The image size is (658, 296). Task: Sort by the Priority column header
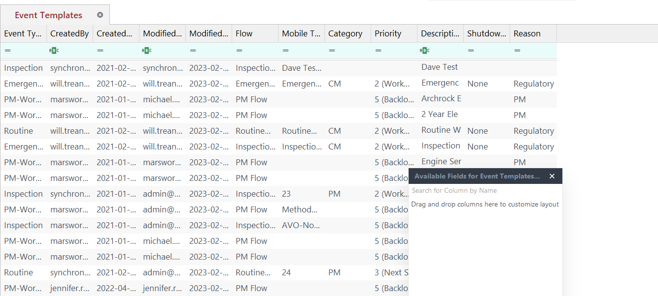[x=394, y=33]
